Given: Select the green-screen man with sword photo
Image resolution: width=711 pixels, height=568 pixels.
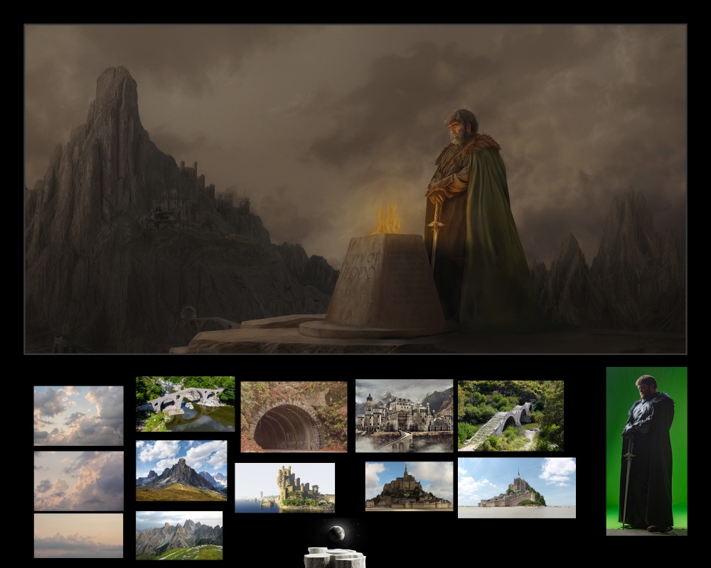Looking at the screenshot, I should tap(646, 451).
